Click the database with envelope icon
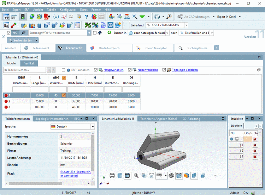Image resolution: width=265 pixels, height=195 pixels. pyautogui.click(x=47, y=25)
